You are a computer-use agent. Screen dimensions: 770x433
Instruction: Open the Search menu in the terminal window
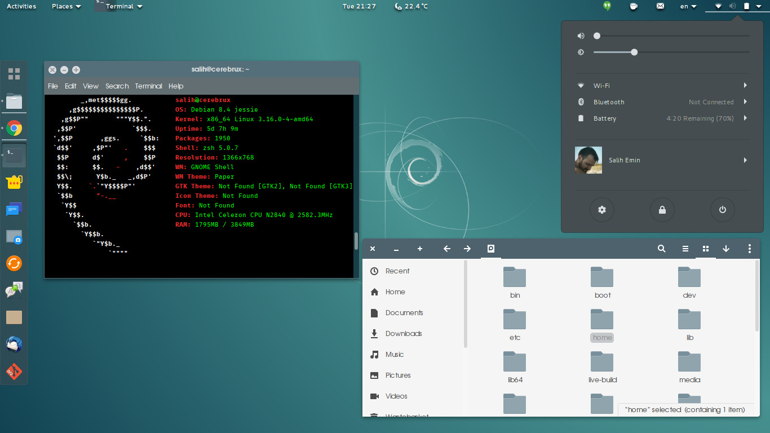117,86
